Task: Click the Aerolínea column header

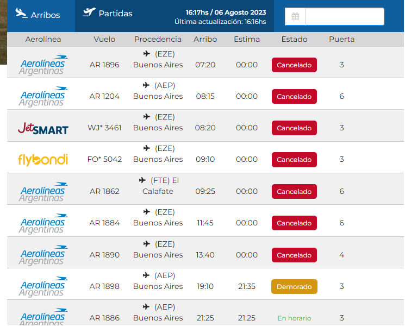Action: tap(43, 39)
